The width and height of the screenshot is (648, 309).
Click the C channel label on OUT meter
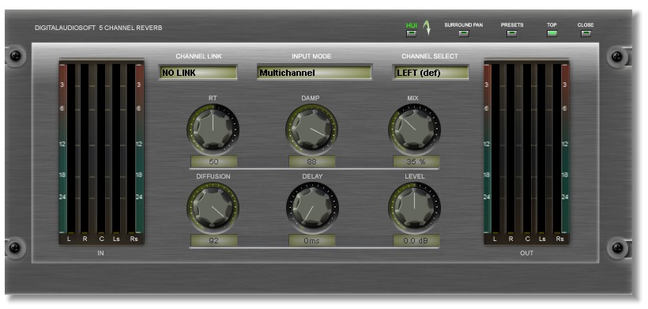527,239
